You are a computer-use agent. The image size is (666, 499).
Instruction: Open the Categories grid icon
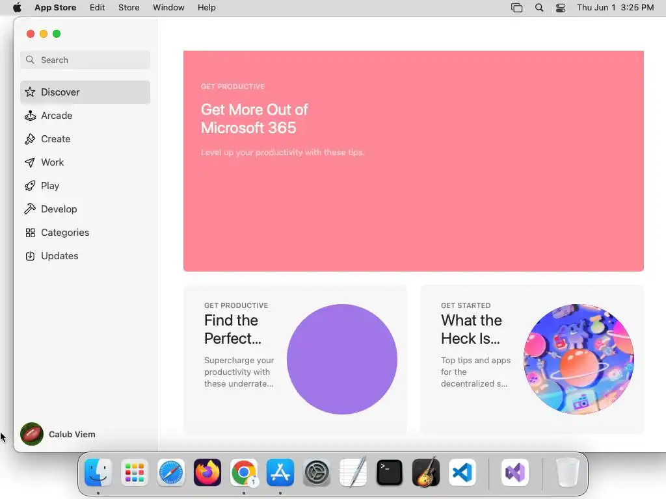(x=30, y=233)
